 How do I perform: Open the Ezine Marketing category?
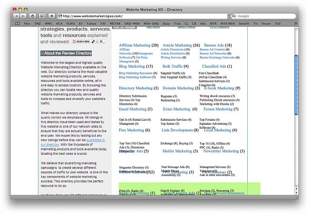177,109
